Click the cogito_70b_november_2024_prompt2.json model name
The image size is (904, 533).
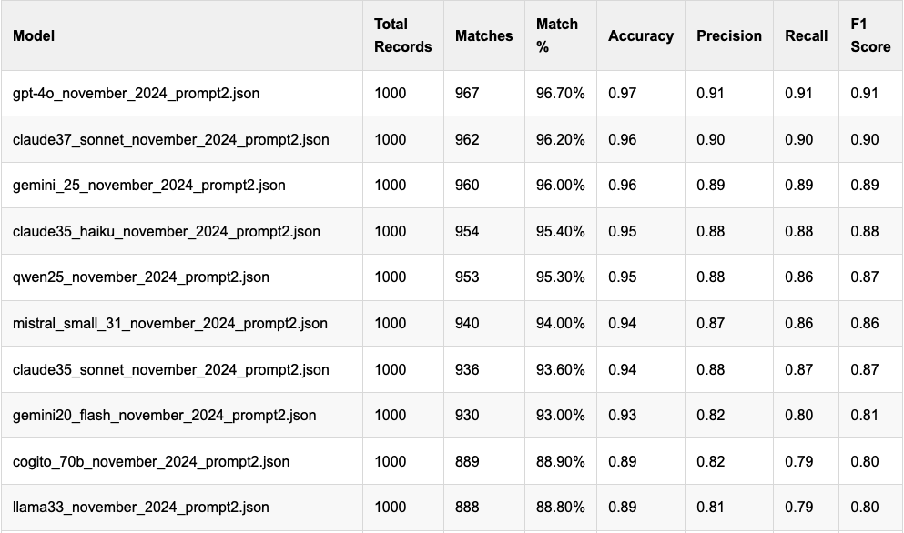[x=151, y=461]
